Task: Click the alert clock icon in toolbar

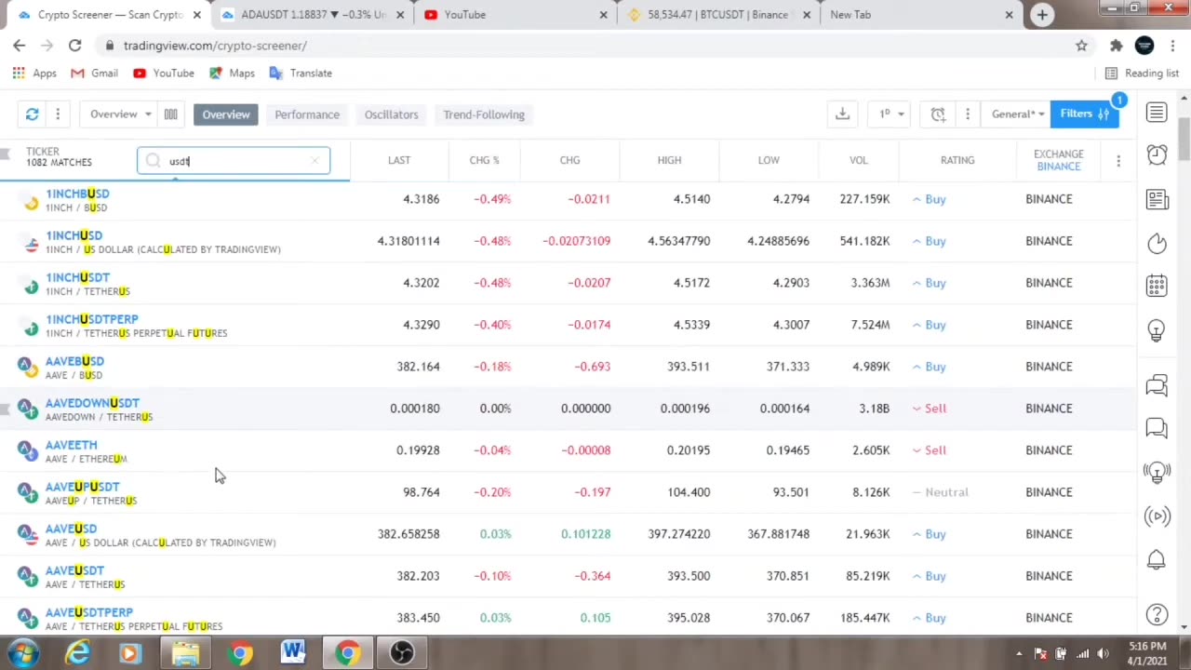Action: 938,114
